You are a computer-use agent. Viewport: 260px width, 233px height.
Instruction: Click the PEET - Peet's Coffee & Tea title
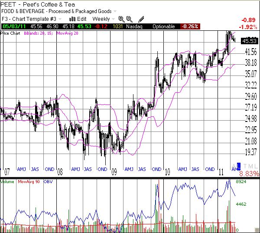[38, 4]
